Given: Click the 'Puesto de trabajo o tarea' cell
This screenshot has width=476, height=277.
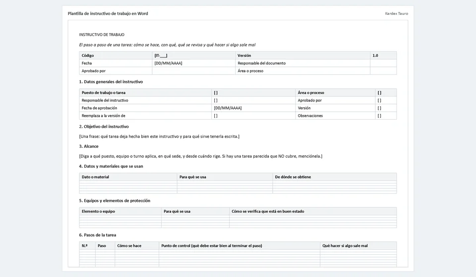Looking at the screenshot, I should [x=145, y=92].
